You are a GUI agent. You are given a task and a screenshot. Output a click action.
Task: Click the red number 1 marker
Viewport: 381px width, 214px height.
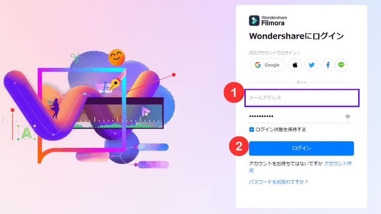tap(233, 92)
